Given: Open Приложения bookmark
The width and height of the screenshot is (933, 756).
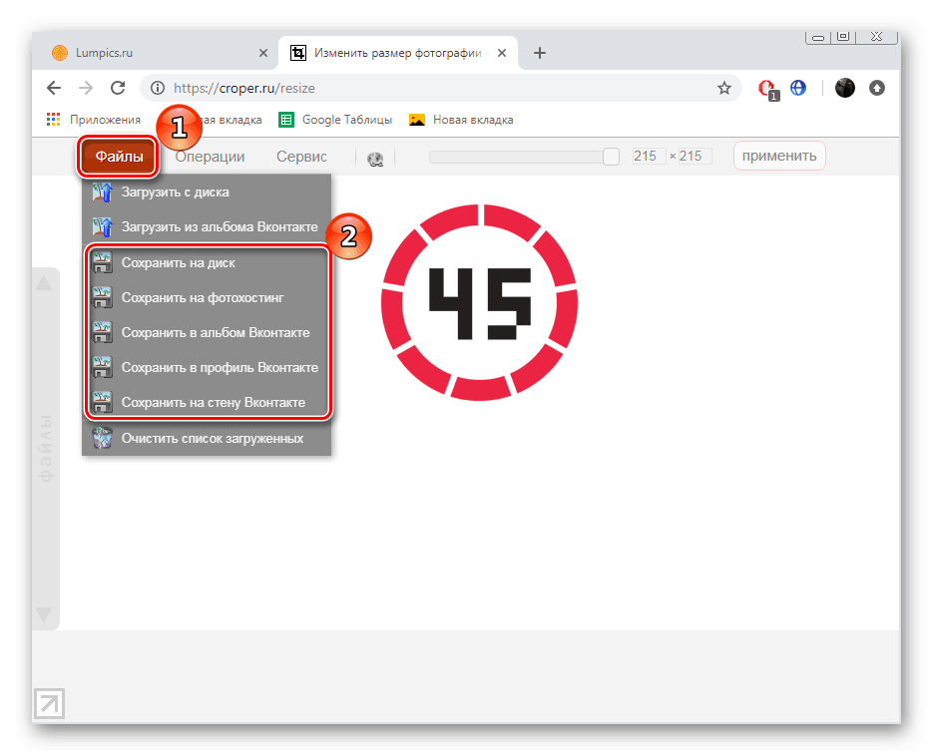Looking at the screenshot, I should (x=94, y=120).
